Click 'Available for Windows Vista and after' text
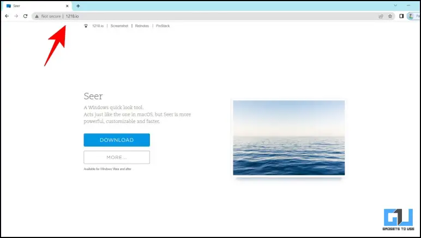This screenshot has width=421, height=238. [x=107, y=169]
